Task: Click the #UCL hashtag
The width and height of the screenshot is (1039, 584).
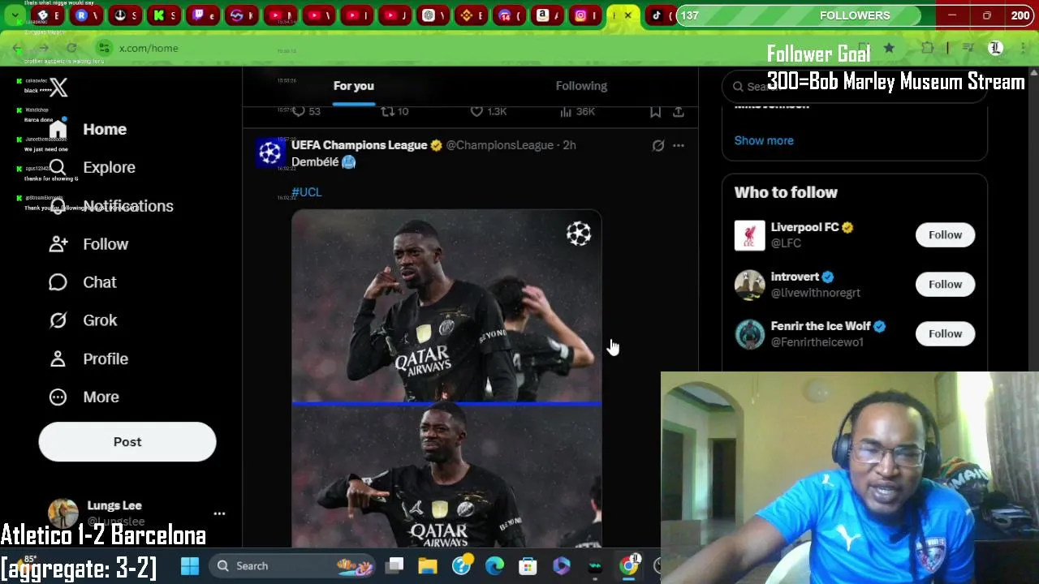Action: pos(307,192)
